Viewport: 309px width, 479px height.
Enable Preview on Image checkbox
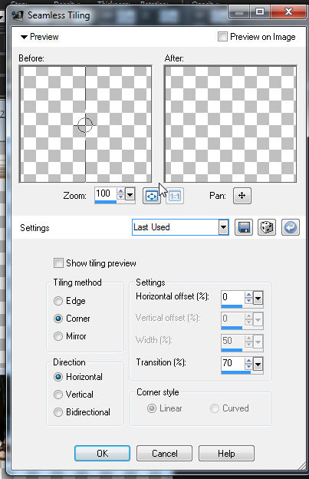pyautogui.click(x=222, y=37)
